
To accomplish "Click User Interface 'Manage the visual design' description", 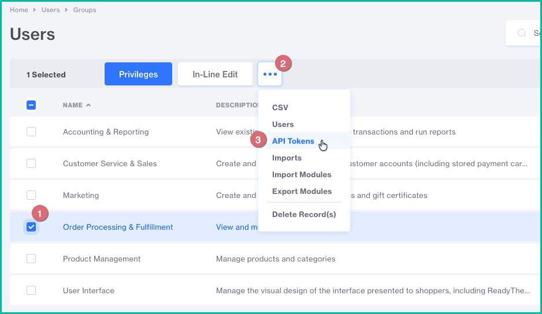I will (x=373, y=290).
